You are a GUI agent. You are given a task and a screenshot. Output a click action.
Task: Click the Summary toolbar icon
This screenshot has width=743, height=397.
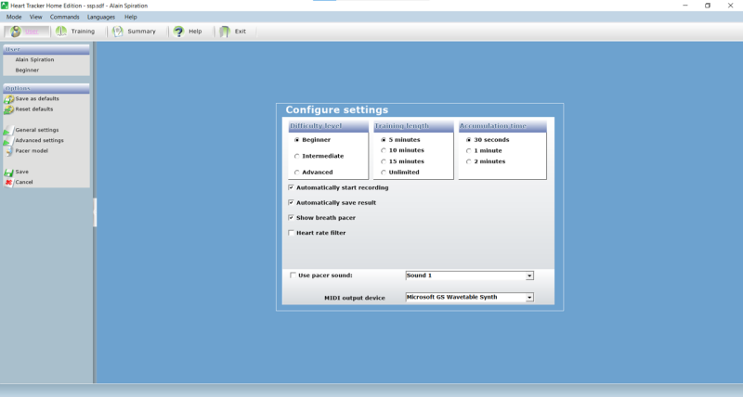(x=118, y=32)
